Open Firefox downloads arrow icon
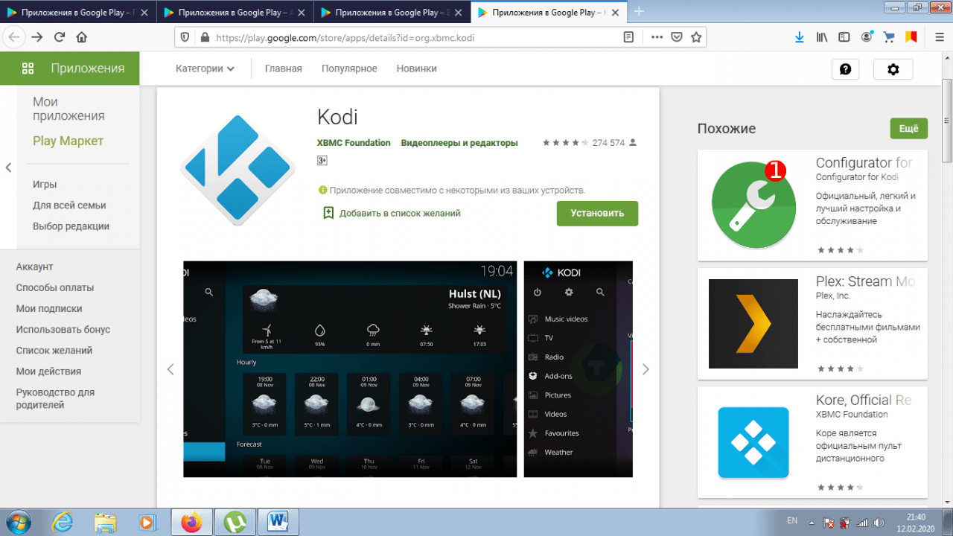This screenshot has height=536, width=953. point(800,37)
